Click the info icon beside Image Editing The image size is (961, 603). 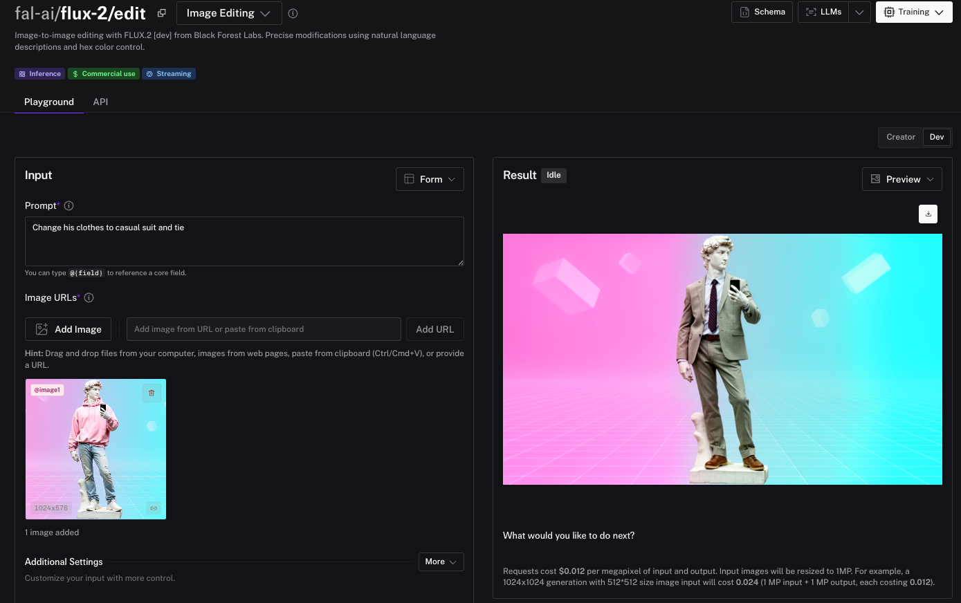(x=293, y=13)
